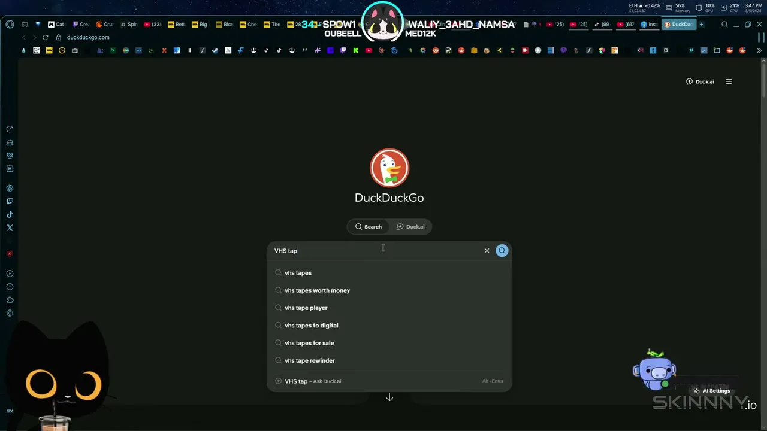The height and width of the screenshot is (431, 767).
Task: Open the Kick bookmark icon
Action: coord(356,50)
